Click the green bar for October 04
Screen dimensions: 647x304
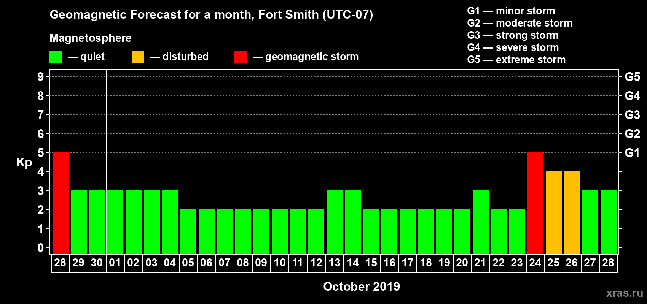[x=170, y=222]
